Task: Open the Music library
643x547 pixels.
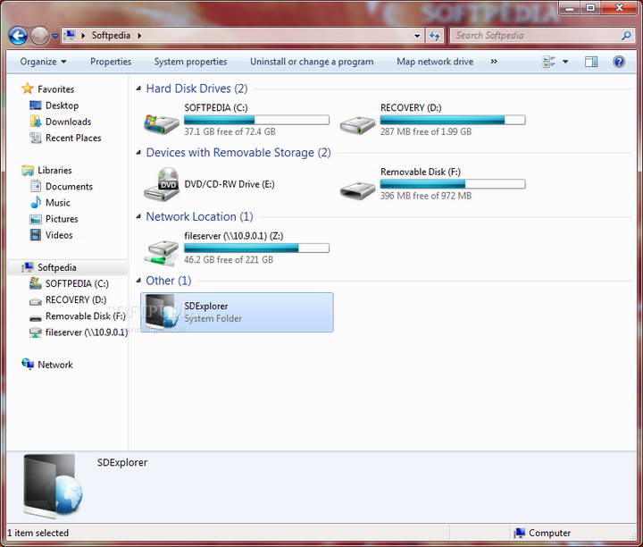Action: point(57,203)
